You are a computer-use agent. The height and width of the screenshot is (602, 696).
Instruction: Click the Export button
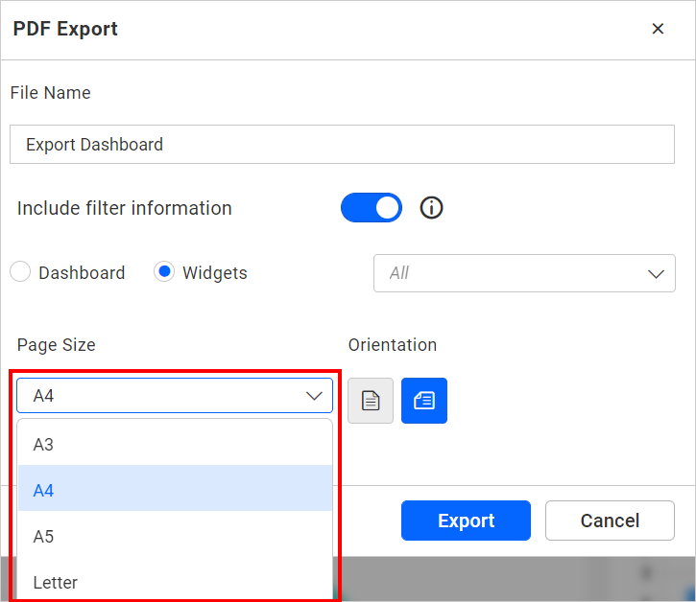click(466, 521)
